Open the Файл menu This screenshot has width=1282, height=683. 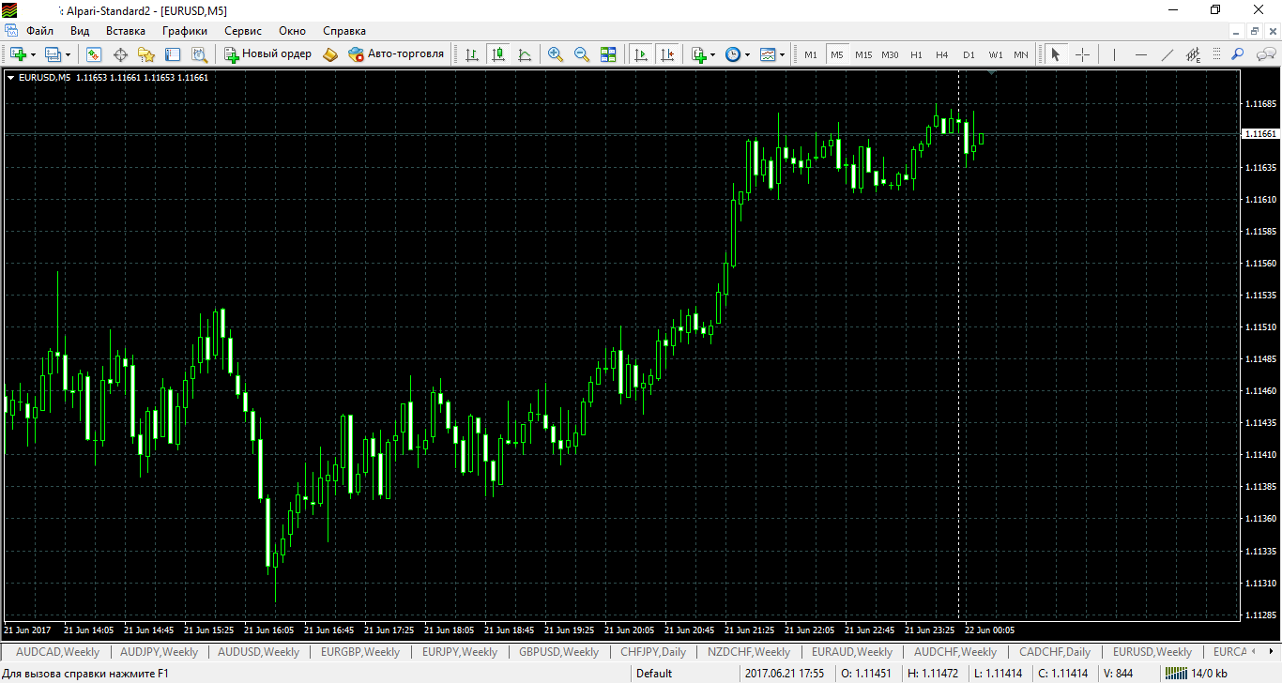pos(40,31)
